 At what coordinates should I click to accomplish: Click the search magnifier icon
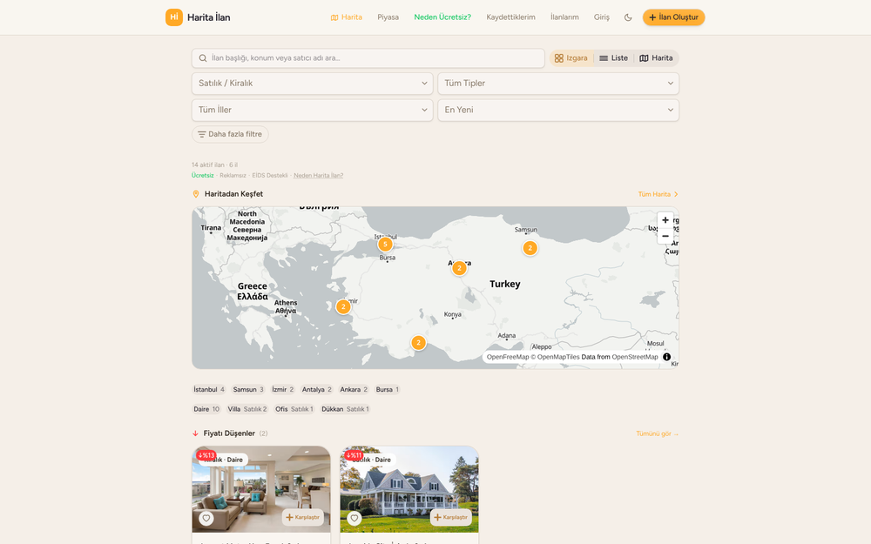203,57
